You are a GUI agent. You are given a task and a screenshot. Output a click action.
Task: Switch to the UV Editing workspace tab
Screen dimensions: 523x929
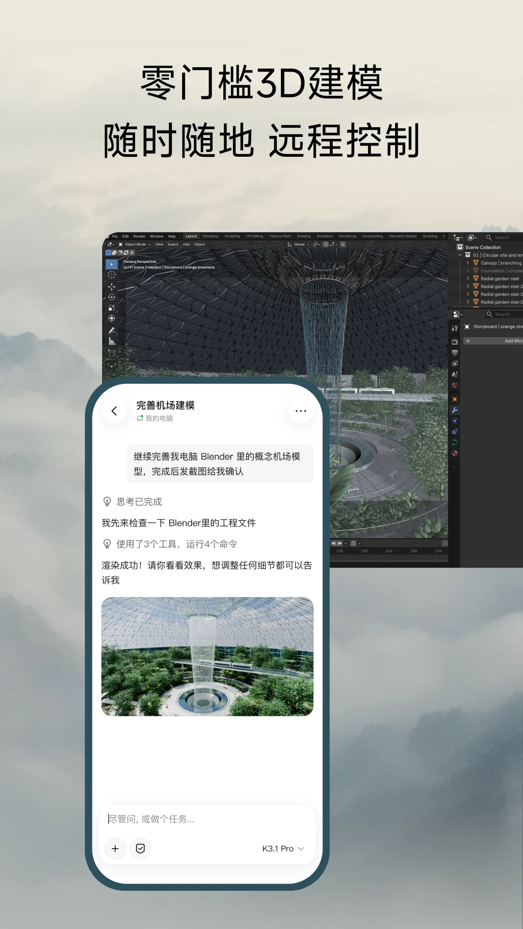pos(254,236)
